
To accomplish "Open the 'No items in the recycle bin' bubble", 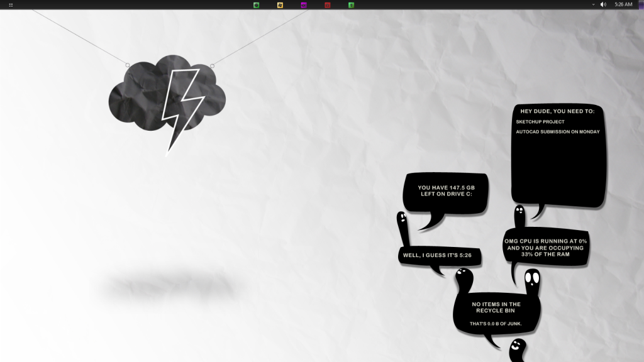I will click(496, 308).
